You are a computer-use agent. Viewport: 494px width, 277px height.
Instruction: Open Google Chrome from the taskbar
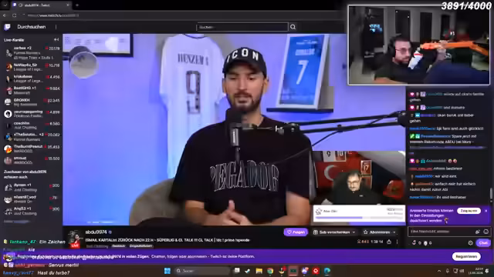[x=270, y=271]
